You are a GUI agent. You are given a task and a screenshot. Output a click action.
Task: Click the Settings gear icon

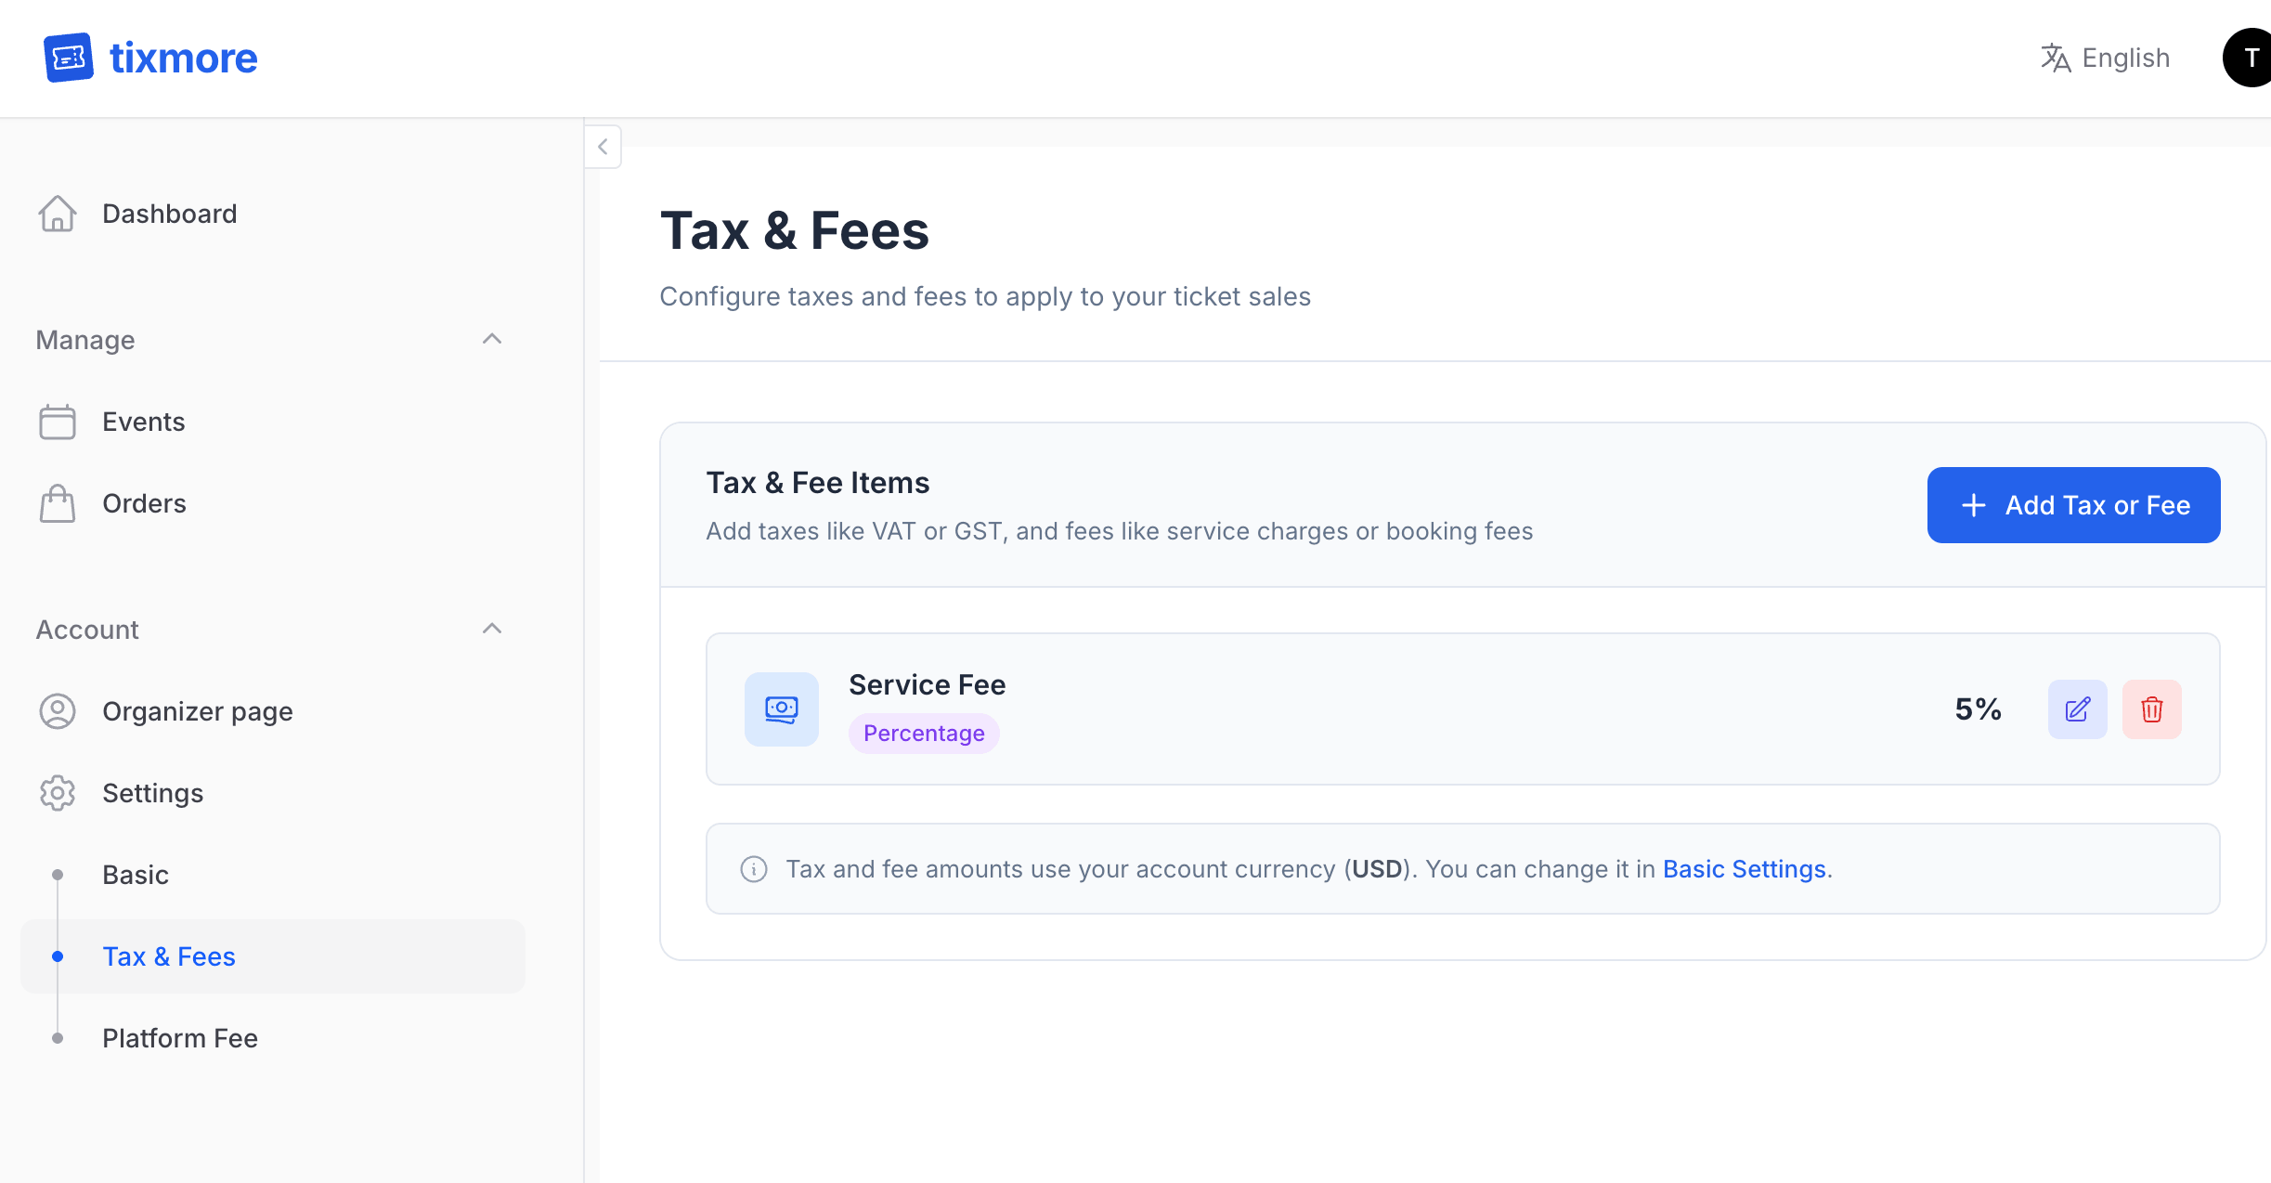coord(58,793)
